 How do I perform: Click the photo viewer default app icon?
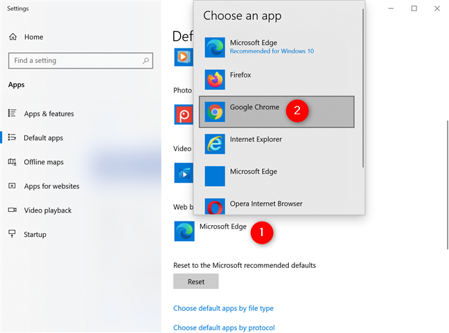[184, 114]
